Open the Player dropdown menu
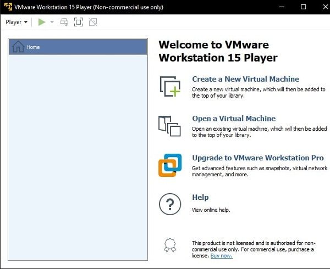The width and height of the screenshot is (330, 269). pos(16,22)
